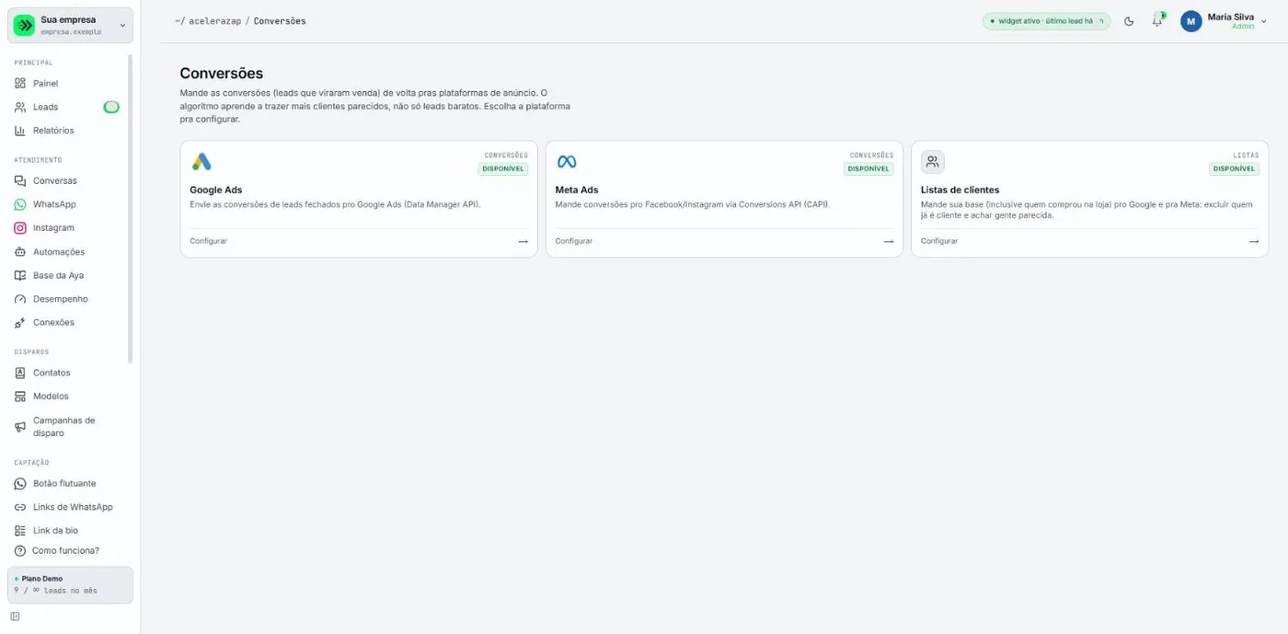Click the Listas de clientes people icon
The height and width of the screenshot is (634, 1288).
point(933,162)
